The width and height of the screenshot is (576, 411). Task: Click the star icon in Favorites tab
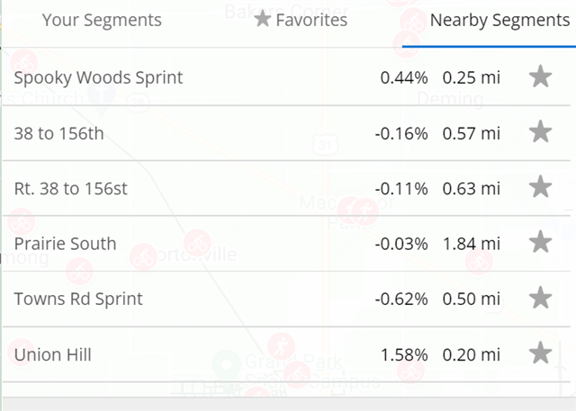[x=262, y=19]
